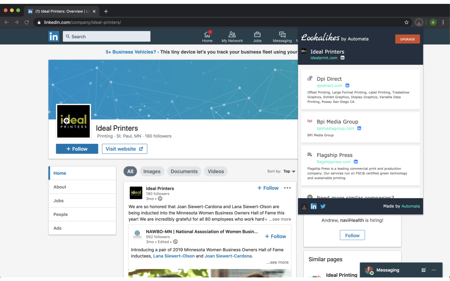Reload the page with the refresh icon
450x281 pixels.
pos(26,22)
